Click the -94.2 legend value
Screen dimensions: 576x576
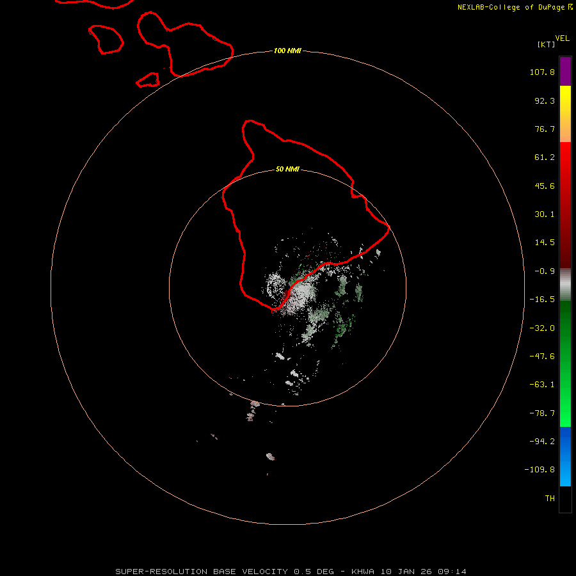click(x=542, y=442)
